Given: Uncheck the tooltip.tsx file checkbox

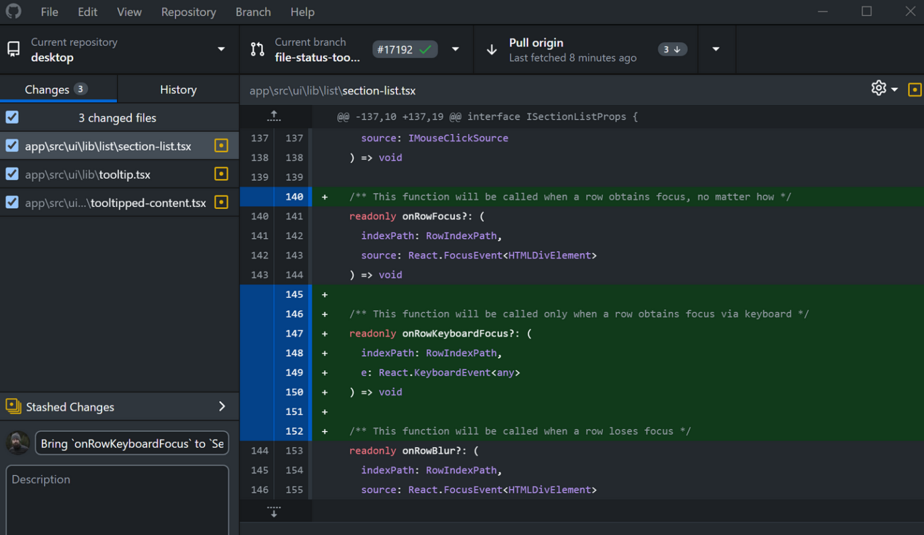Looking at the screenshot, I should point(11,174).
